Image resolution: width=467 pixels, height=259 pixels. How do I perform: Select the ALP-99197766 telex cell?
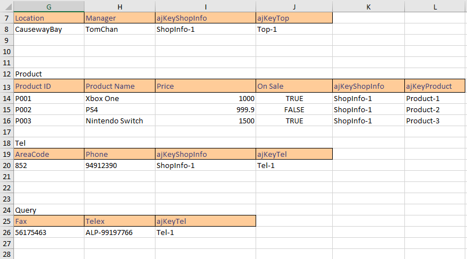(x=119, y=232)
